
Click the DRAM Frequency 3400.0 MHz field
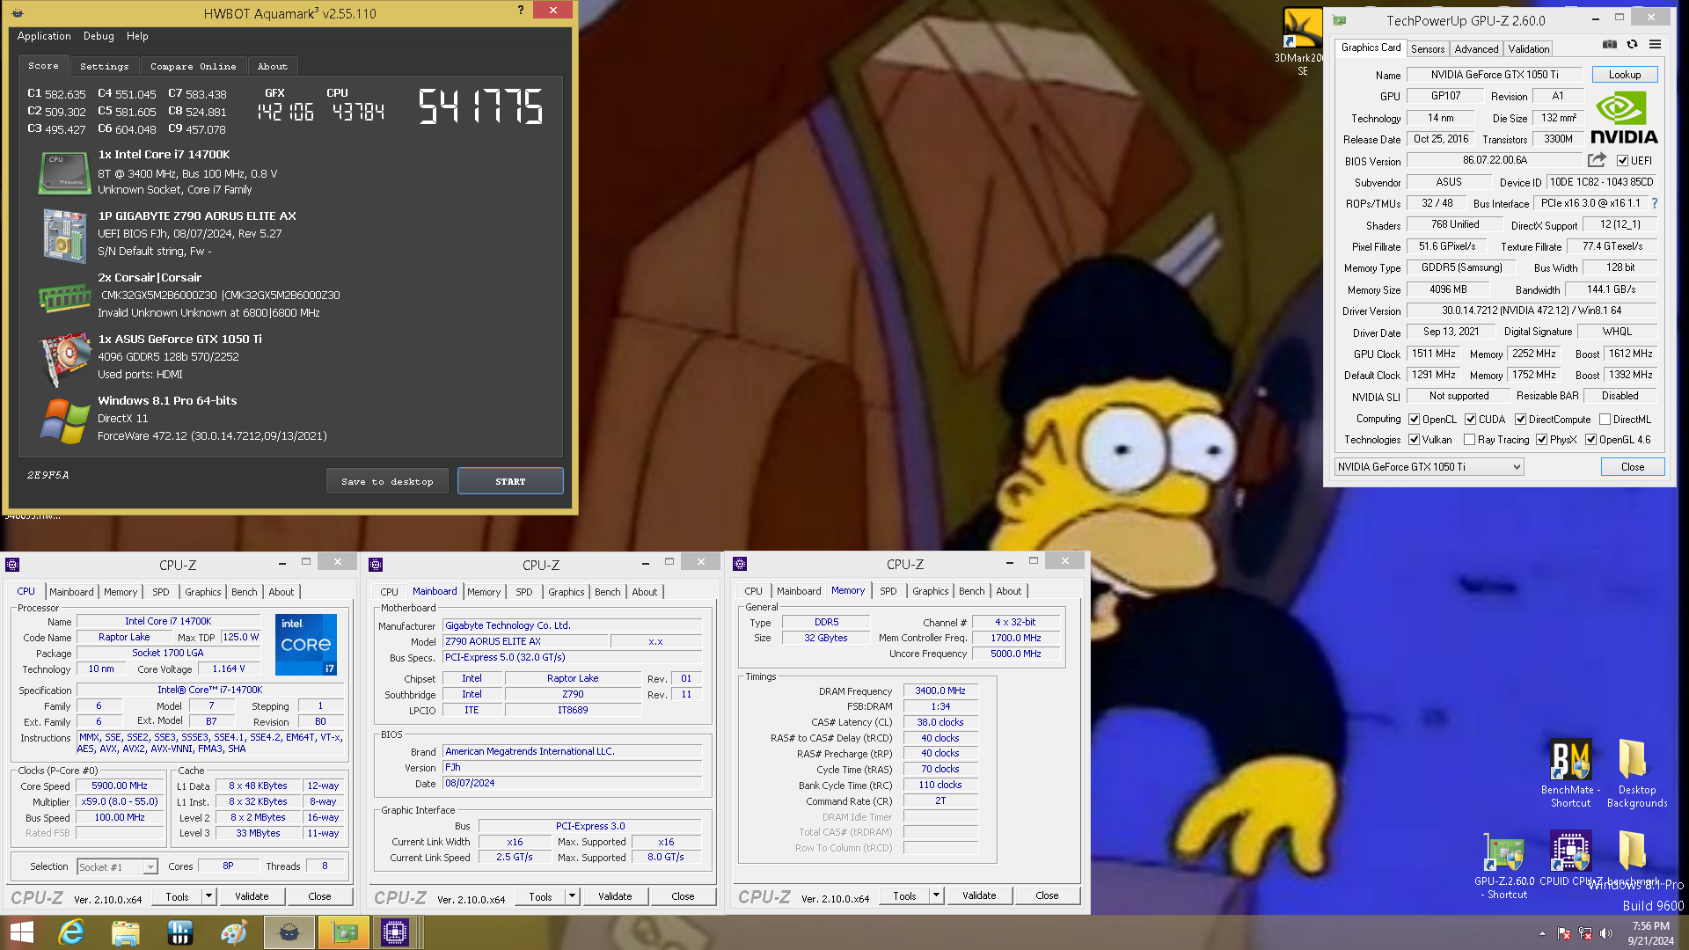(x=940, y=691)
